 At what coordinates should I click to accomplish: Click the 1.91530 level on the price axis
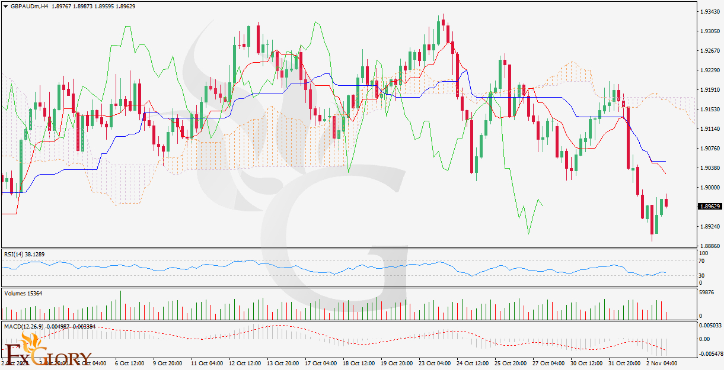click(710, 109)
